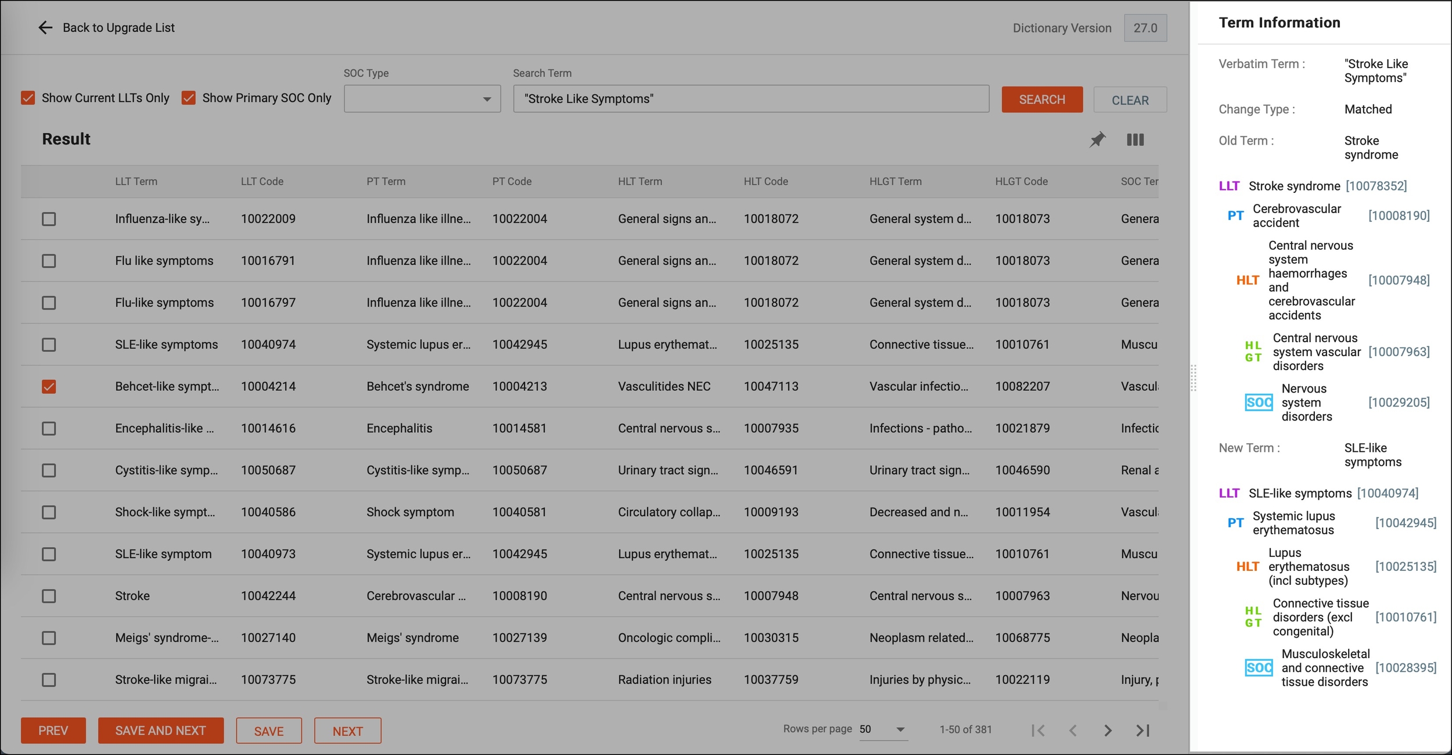Check the Shock-like sympt... row
This screenshot has width=1452, height=755.
coord(49,512)
